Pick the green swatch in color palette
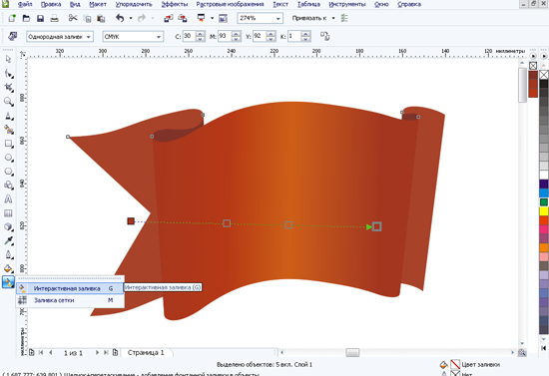The image size is (549, 376). pyautogui.click(x=544, y=202)
